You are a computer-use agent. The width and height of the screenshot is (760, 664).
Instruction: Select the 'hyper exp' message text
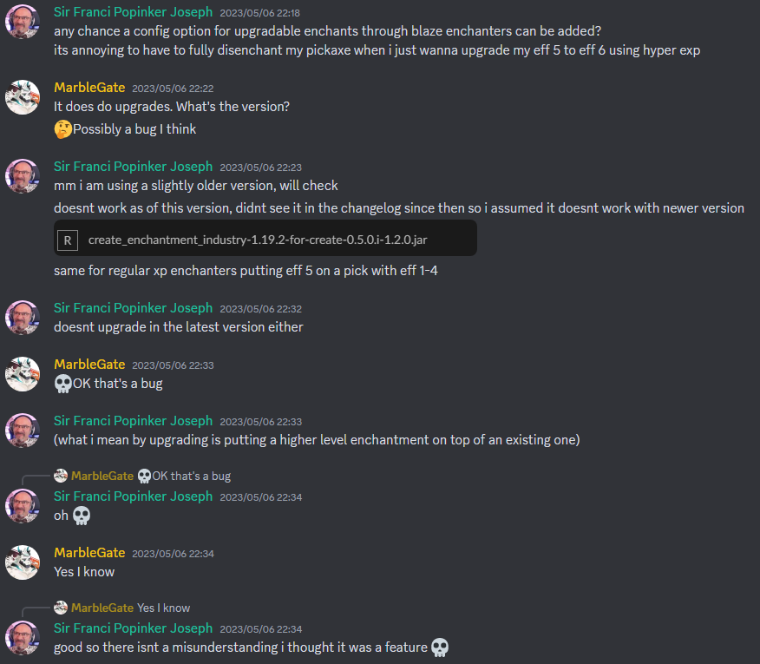373,49
